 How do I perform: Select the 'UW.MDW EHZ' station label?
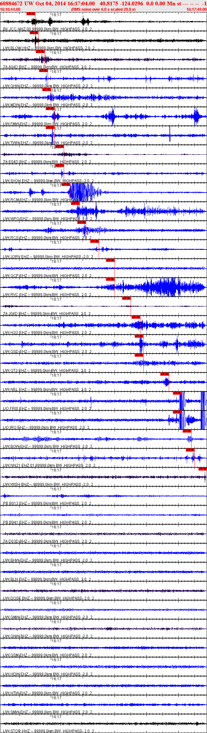tap(15, 105)
